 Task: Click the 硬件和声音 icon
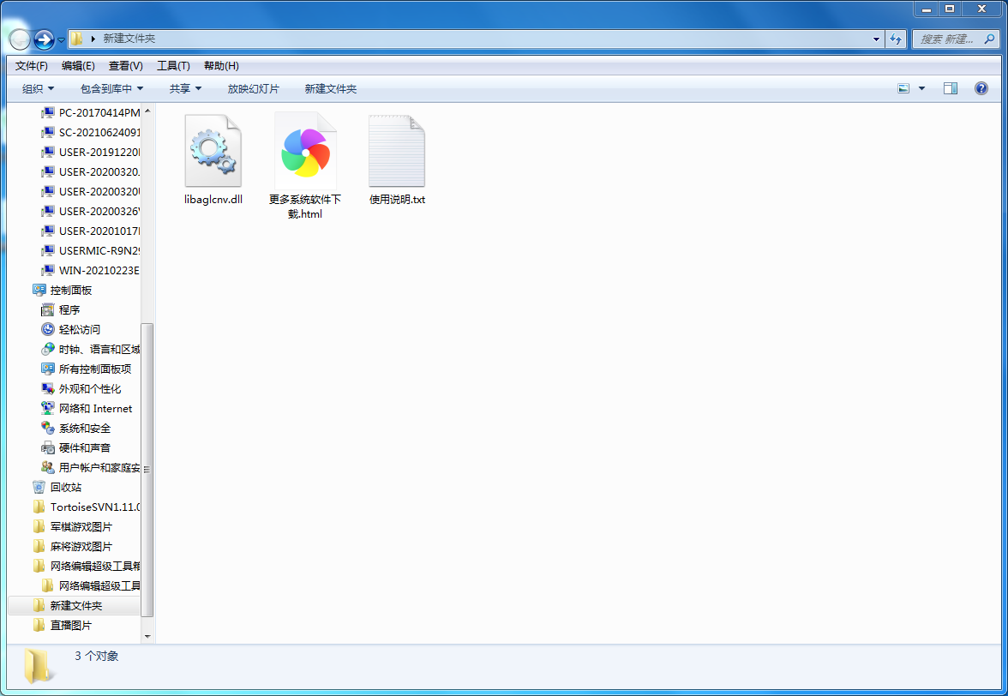pyautogui.click(x=48, y=448)
